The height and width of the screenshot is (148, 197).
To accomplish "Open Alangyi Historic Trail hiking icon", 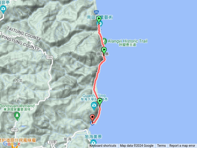I will click(x=105, y=41).
